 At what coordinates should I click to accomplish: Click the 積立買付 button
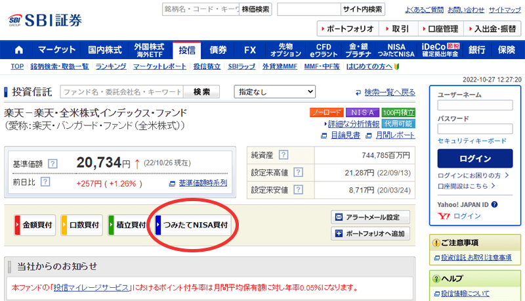(129, 225)
